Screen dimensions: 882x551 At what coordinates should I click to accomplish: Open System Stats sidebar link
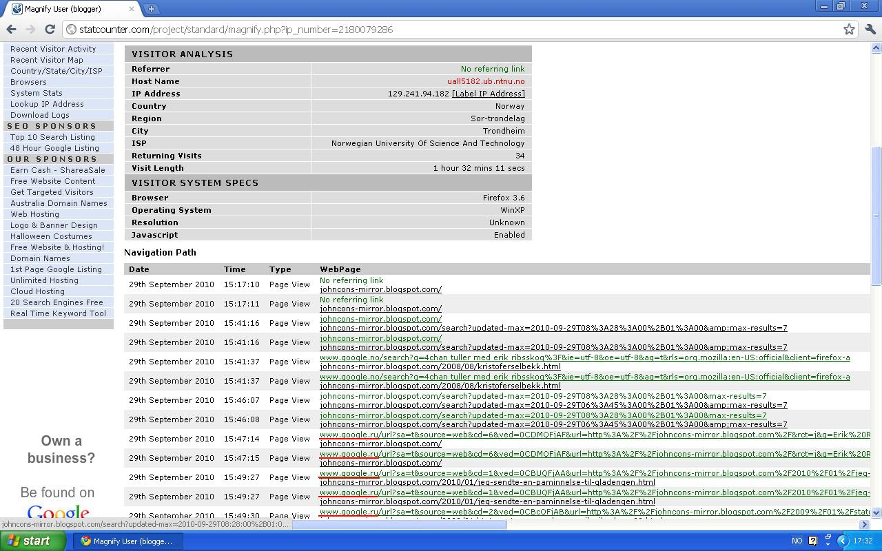(x=36, y=93)
